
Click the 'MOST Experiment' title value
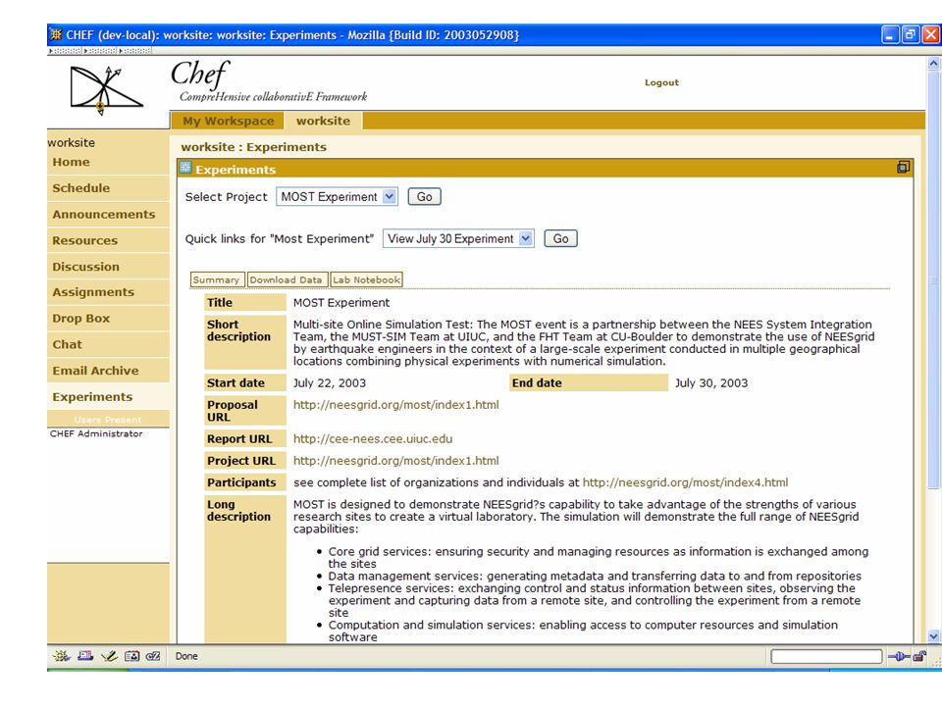coord(341,303)
